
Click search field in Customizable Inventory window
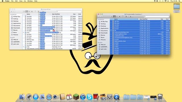click(156, 16)
